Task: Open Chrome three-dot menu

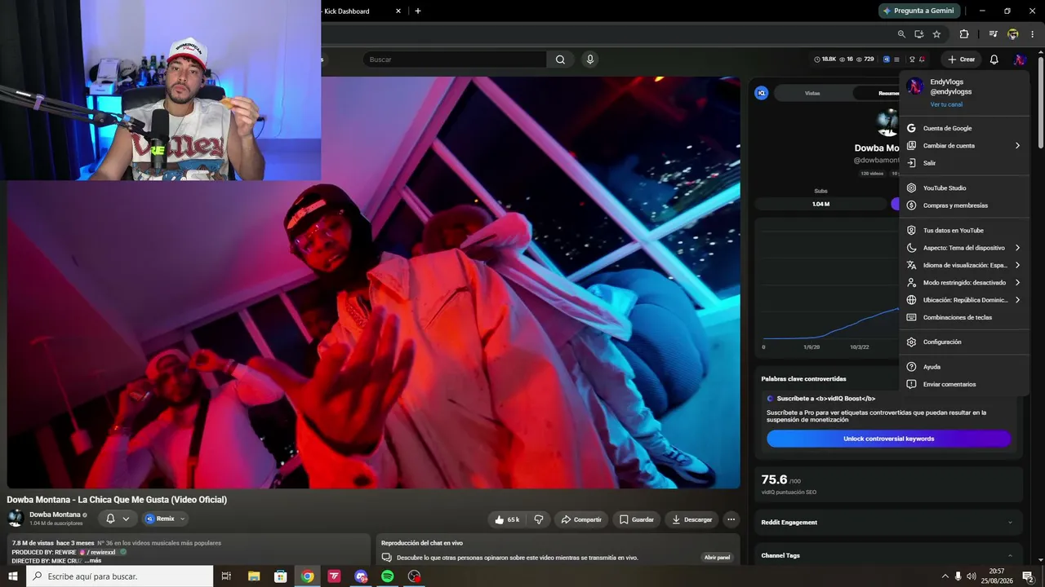Action: tap(1033, 34)
